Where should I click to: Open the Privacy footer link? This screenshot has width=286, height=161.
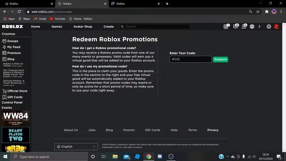click(213, 130)
